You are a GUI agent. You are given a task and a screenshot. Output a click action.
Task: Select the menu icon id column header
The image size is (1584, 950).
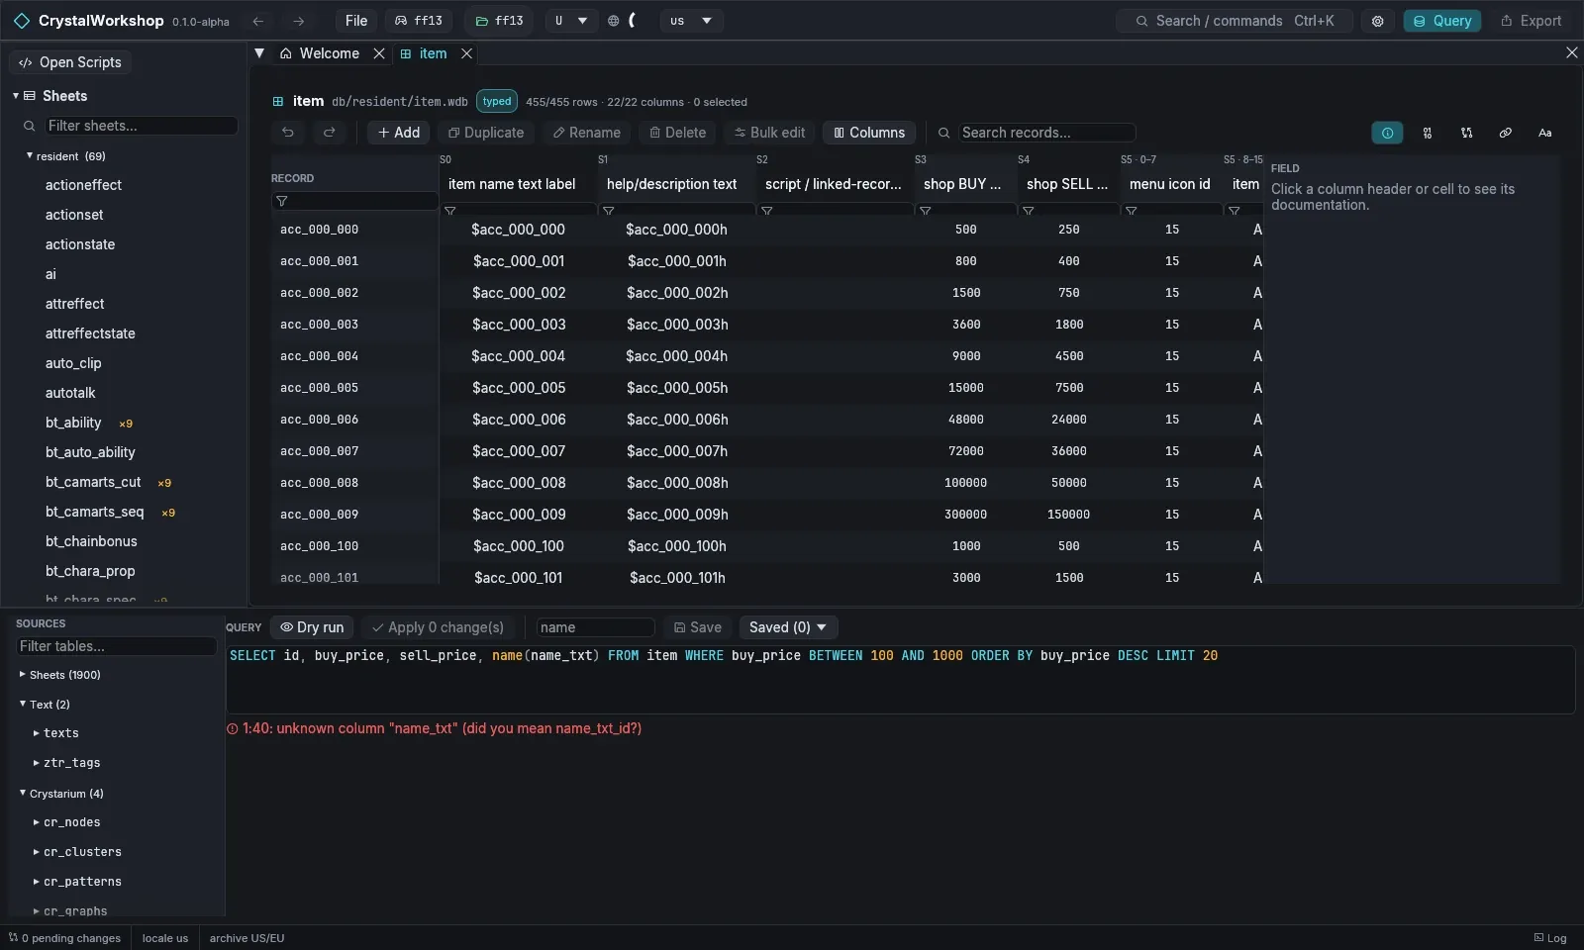click(x=1169, y=184)
